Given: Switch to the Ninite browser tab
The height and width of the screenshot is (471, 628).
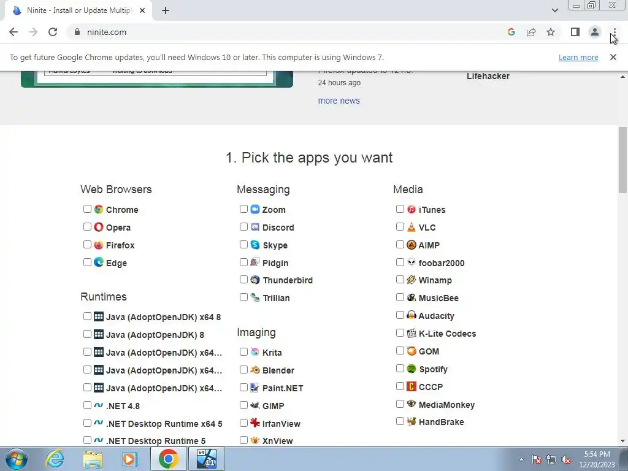Looking at the screenshot, I should [78, 10].
